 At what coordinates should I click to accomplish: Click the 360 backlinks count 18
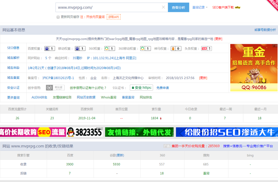coord(162,173)
